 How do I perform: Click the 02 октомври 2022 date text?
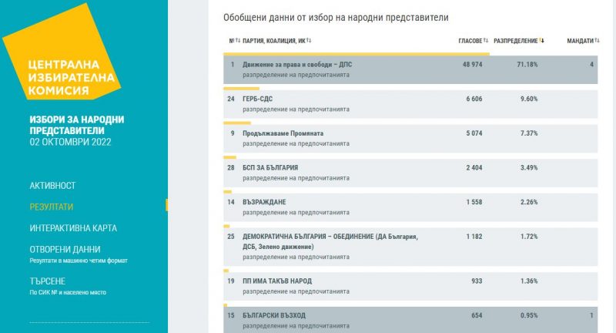[70, 142]
